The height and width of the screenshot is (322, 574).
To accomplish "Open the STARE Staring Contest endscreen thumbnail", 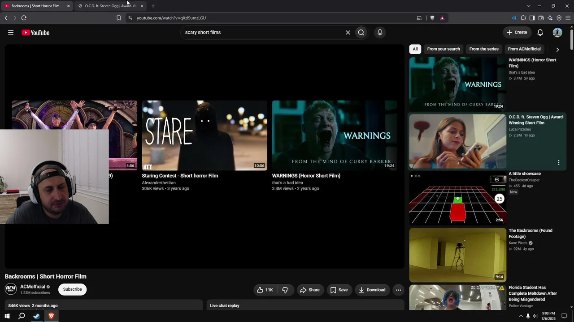I will pos(204,136).
